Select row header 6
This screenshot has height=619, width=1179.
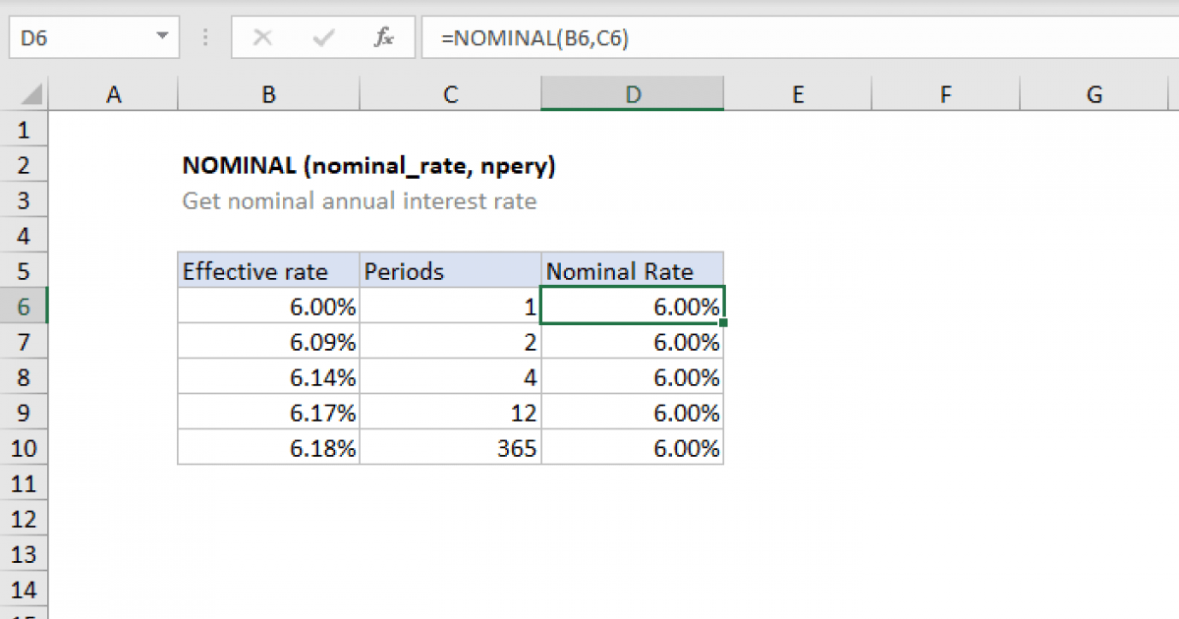[25, 306]
